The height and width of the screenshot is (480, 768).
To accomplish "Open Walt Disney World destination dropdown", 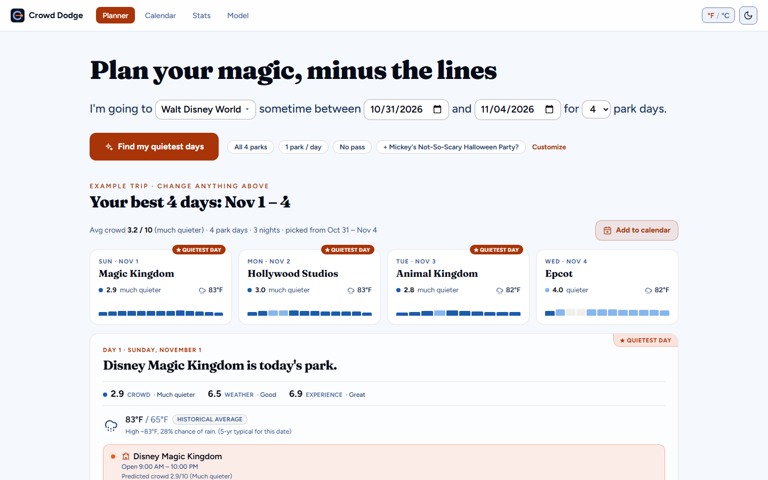I will (x=205, y=109).
